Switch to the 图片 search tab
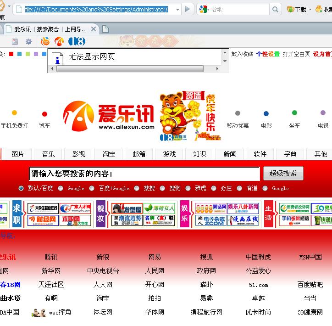The height and width of the screenshot is (326, 332). (18, 154)
